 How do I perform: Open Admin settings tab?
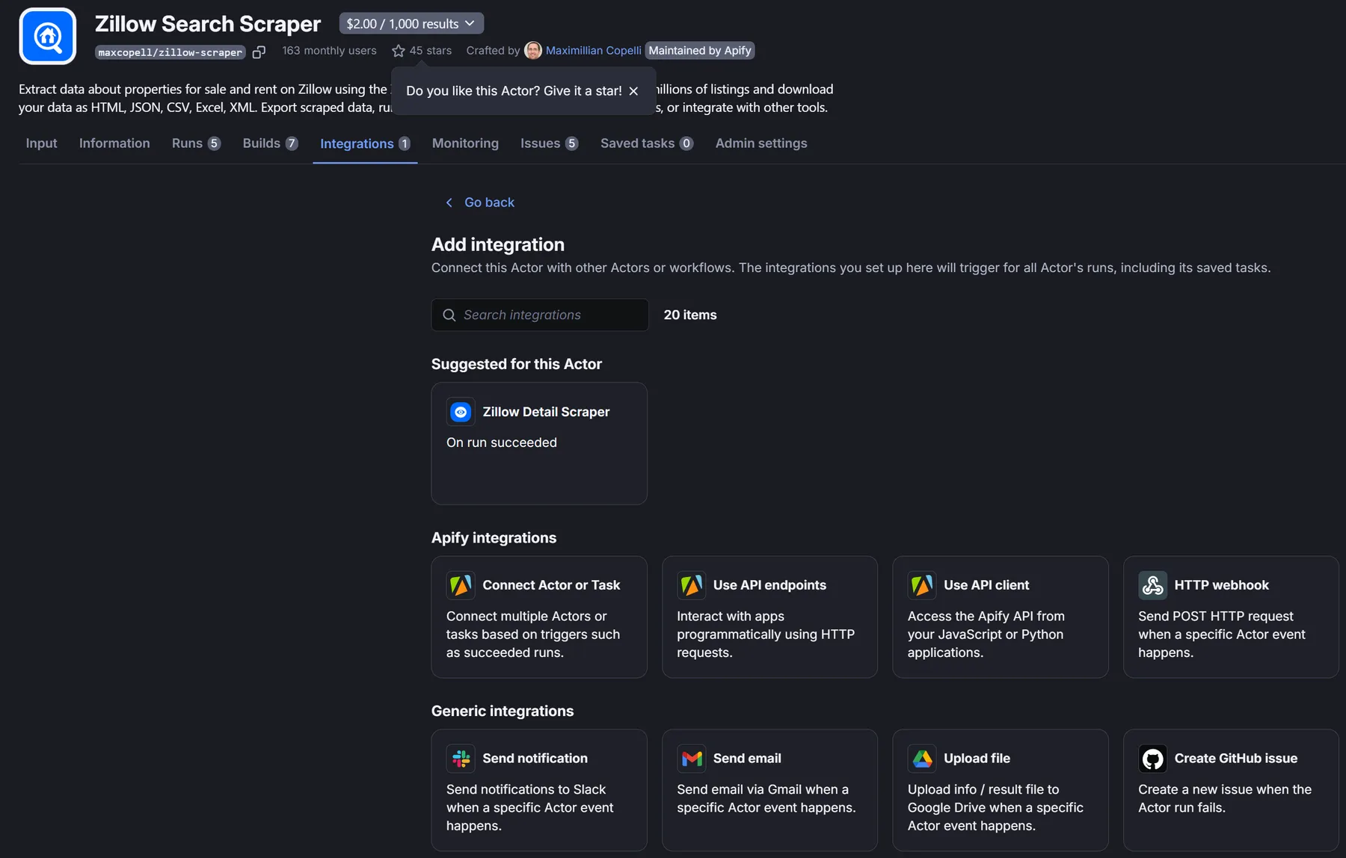point(761,143)
